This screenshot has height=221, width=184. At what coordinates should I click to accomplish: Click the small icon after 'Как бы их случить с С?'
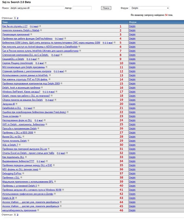coord(40,26)
